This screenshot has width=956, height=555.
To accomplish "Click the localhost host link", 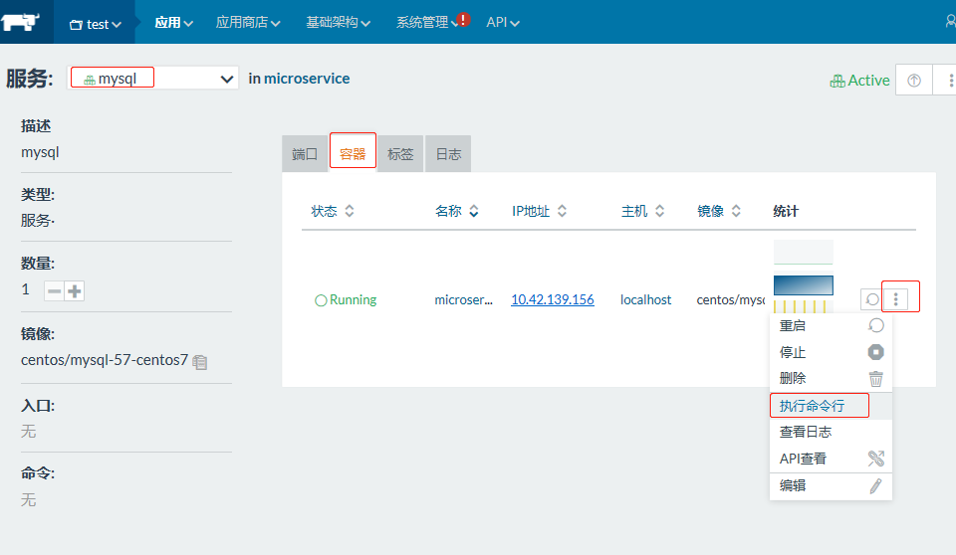I will [x=645, y=299].
